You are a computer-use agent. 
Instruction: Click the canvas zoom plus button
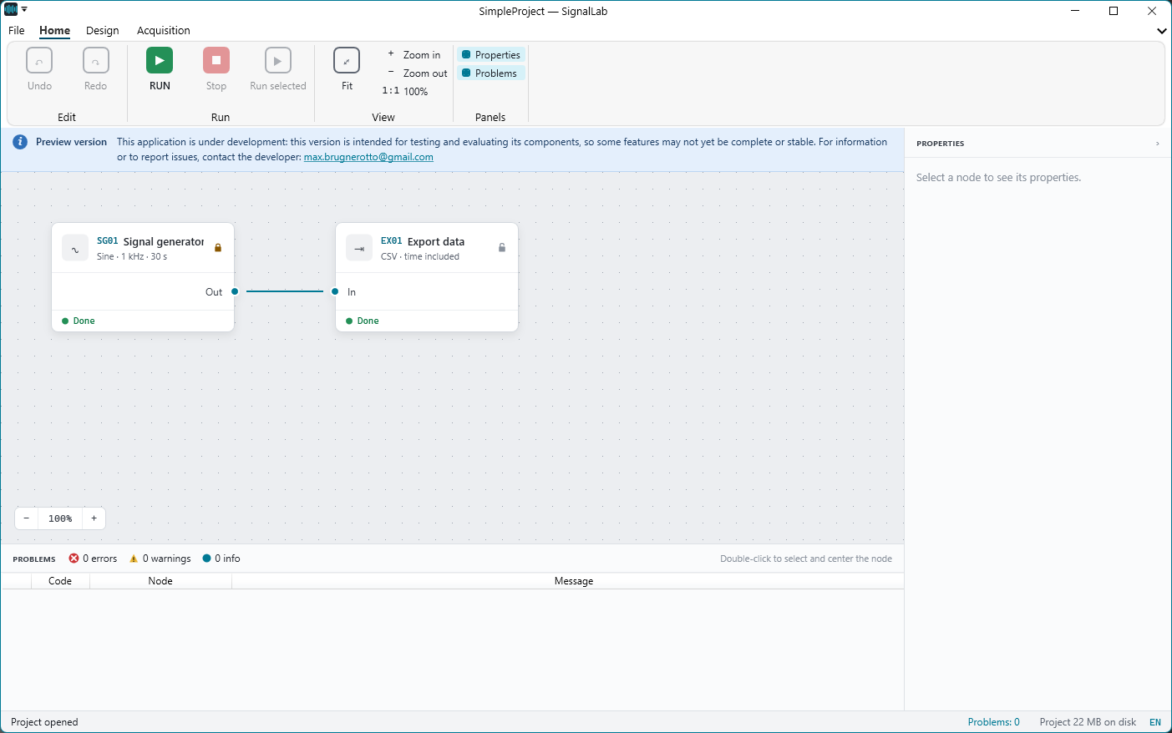pyautogui.click(x=94, y=518)
